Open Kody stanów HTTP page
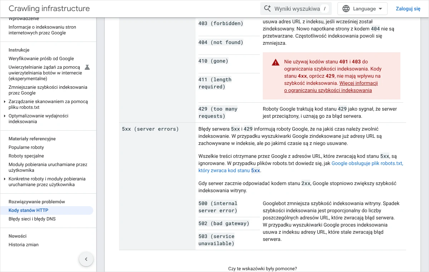 [29, 210]
